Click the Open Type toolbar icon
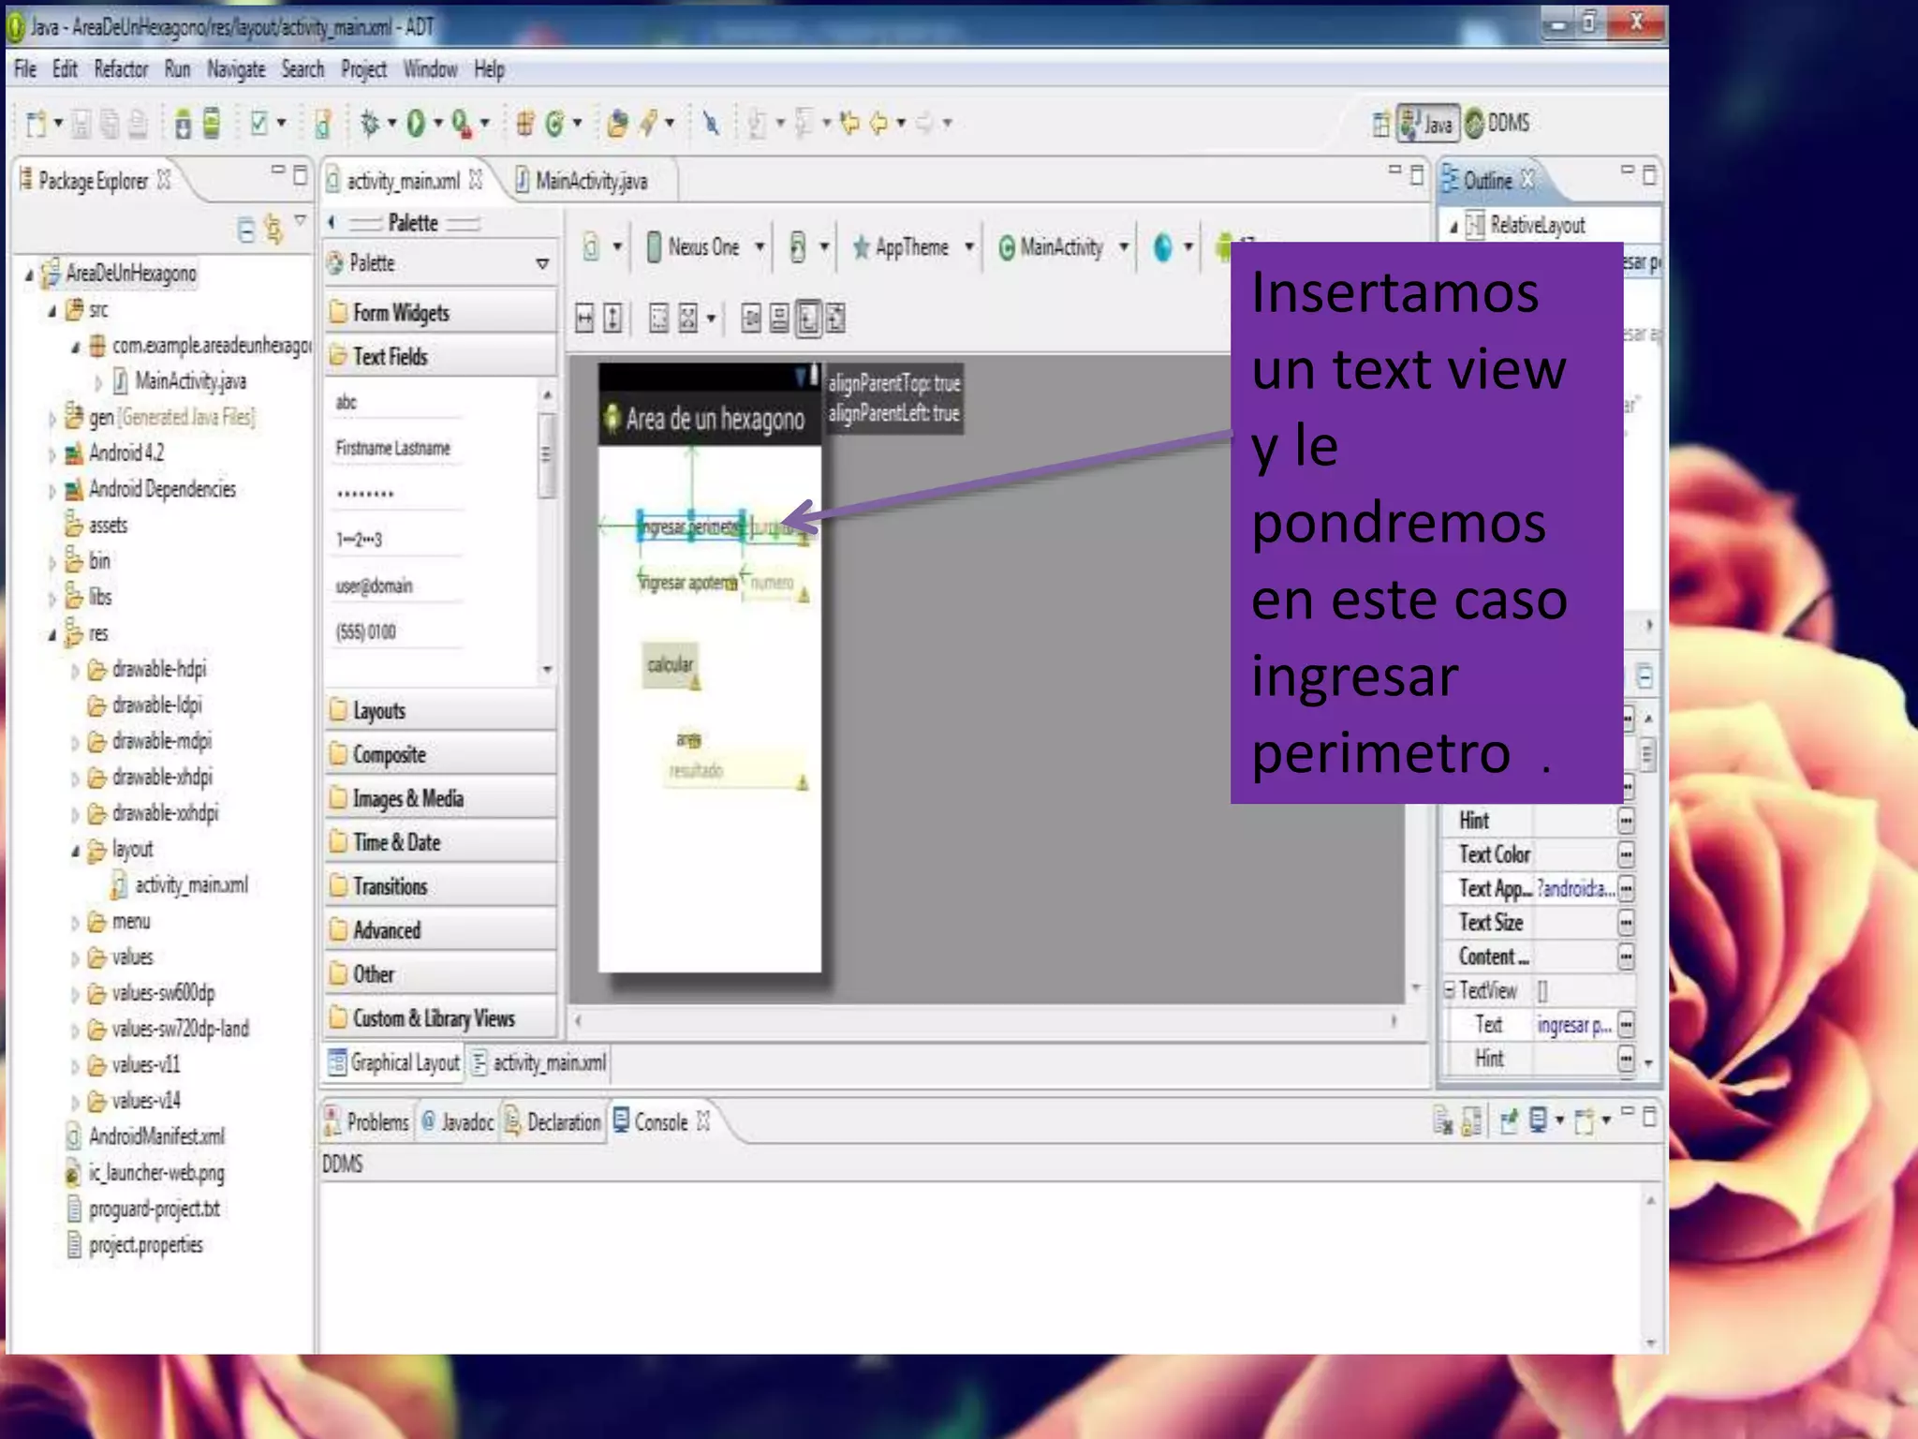Screen dimensions: 1918x1439 (616, 123)
